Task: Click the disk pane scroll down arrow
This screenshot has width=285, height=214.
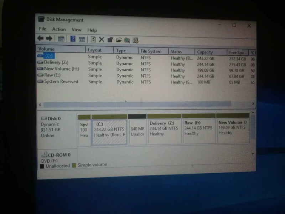Action: pyautogui.click(x=253, y=153)
